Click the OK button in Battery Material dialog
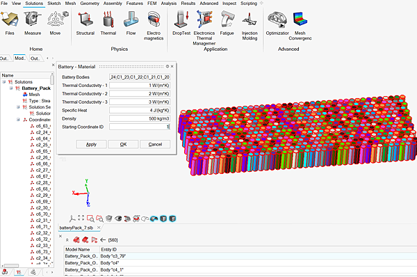Image resolution: width=417 pixels, height=277 pixels. point(123,144)
